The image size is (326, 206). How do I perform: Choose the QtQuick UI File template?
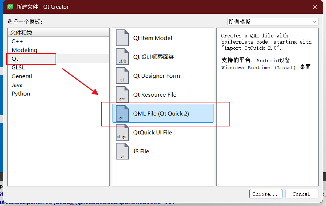(163, 132)
